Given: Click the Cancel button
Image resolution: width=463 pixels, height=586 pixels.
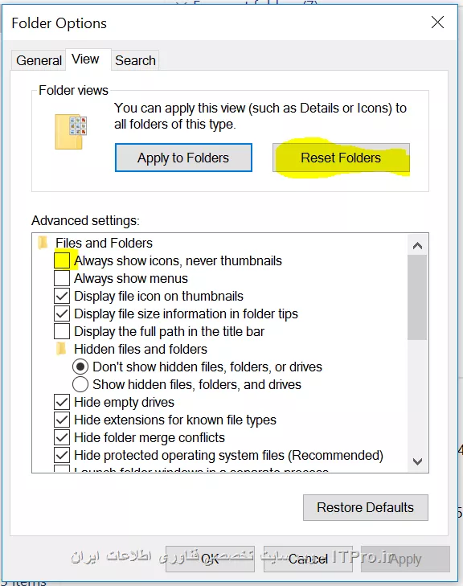Looking at the screenshot, I should pyautogui.click(x=308, y=559).
